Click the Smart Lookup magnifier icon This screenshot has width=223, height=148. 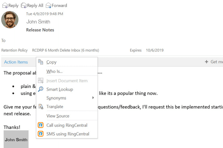(x=41, y=89)
